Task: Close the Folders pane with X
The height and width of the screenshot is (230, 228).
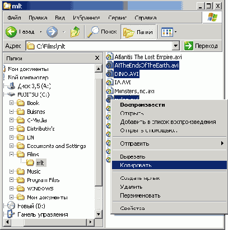Action: (x=97, y=58)
